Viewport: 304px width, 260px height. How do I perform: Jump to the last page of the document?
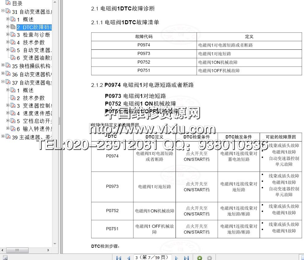(x=186, y=258)
